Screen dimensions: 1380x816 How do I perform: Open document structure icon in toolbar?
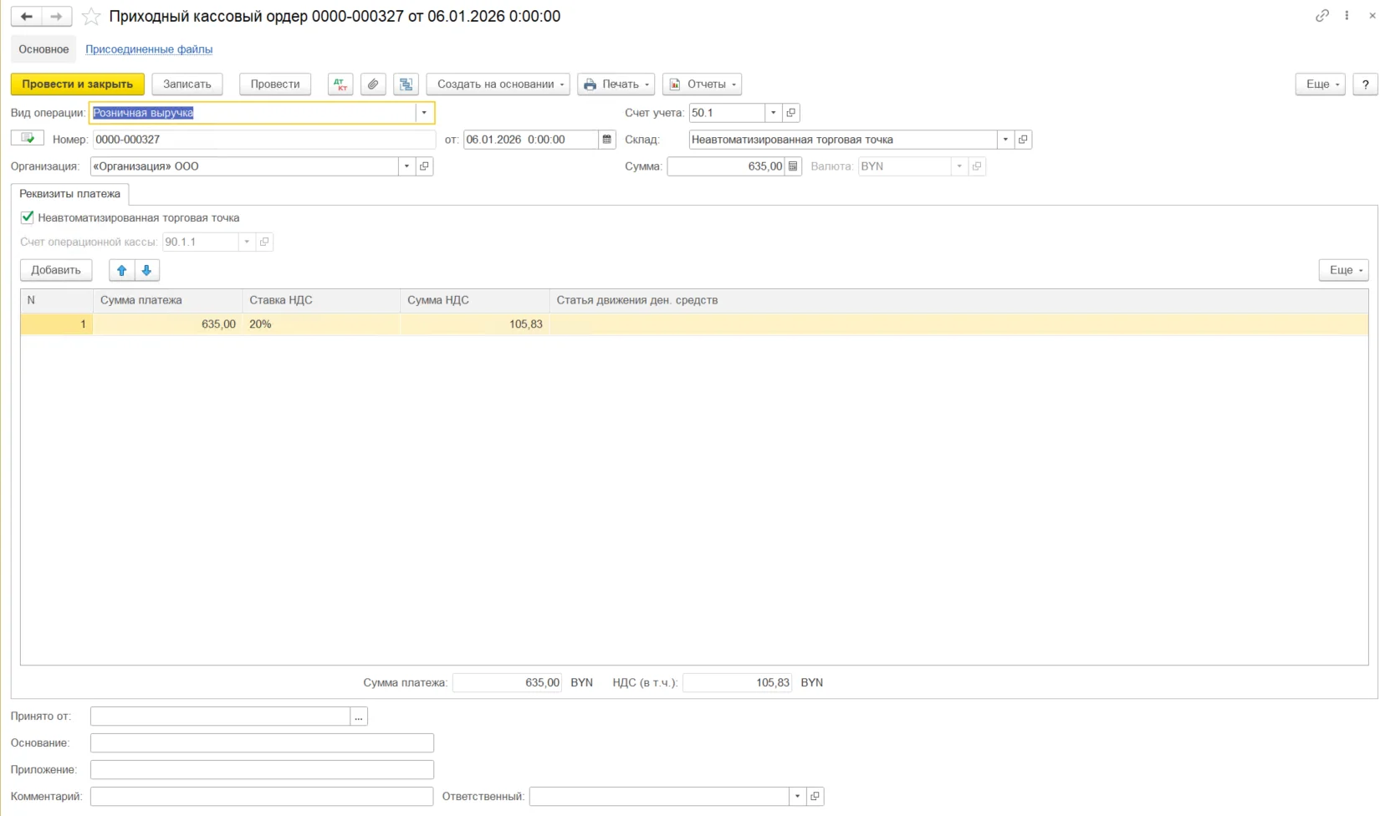[406, 84]
